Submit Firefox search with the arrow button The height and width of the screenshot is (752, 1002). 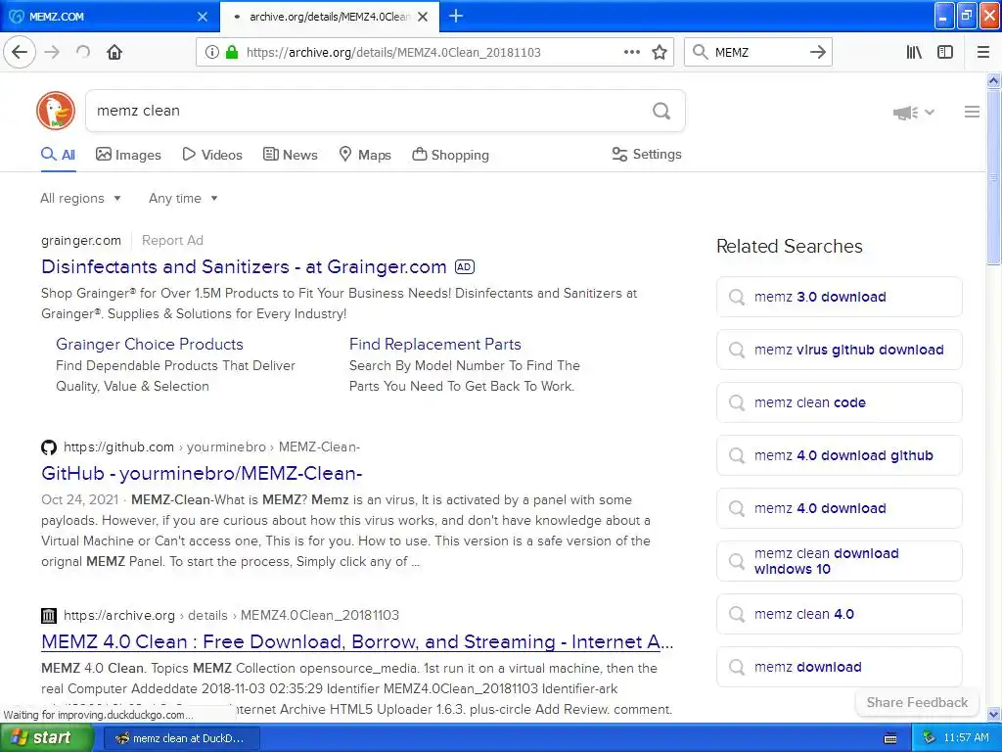818,52
